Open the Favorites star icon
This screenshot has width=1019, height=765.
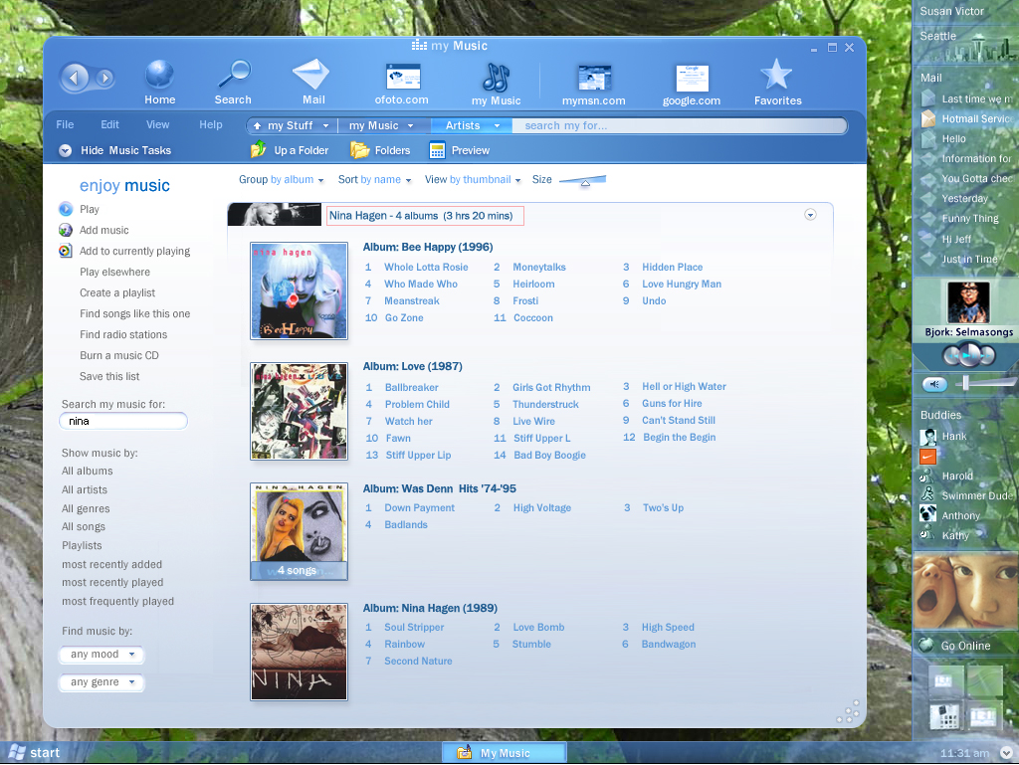[776, 74]
